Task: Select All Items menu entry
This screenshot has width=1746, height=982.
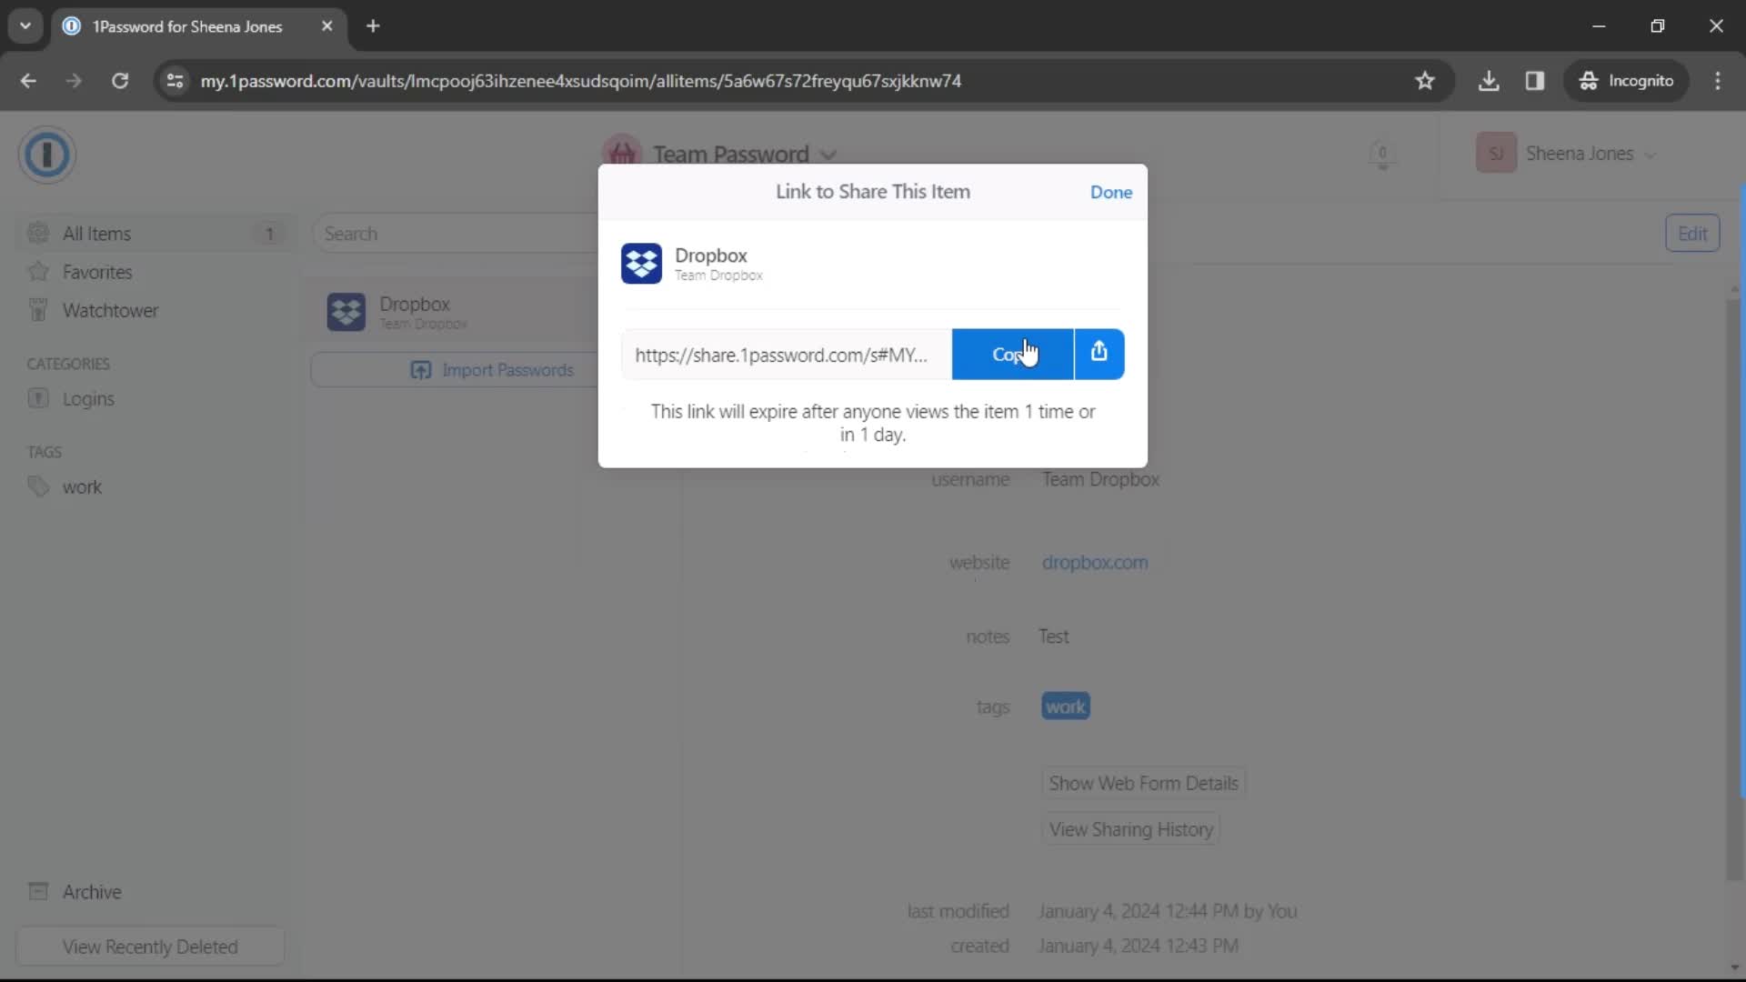Action: [x=95, y=233]
